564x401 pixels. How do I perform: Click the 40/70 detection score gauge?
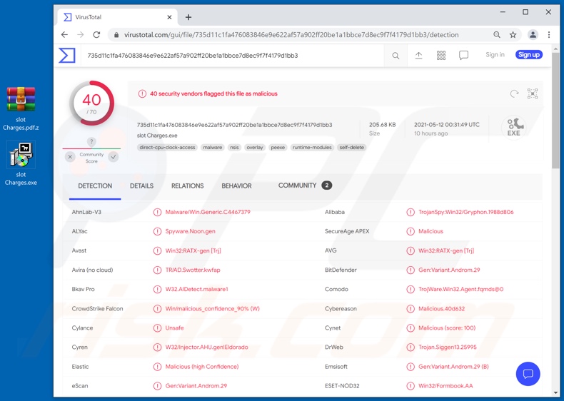click(x=91, y=103)
